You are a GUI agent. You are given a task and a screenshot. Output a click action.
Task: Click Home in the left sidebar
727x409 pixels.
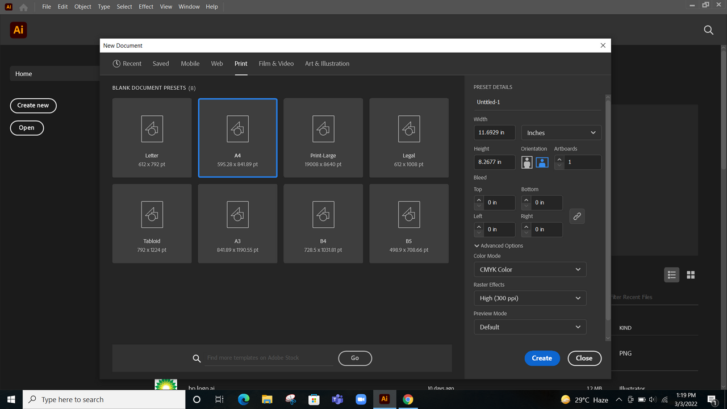point(55,74)
